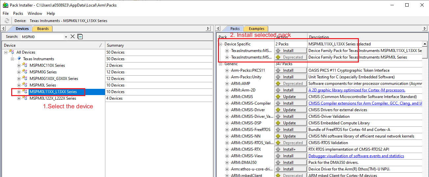The width and height of the screenshot is (429, 177).
Task: Collapse the Generic packs group
Action: 221,64
